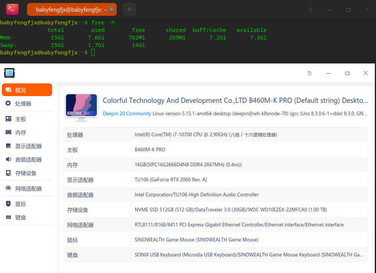Click the 网络适配器 network icon
Image resolution: width=376 pixels, height=273 pixels.
[8, 188]
